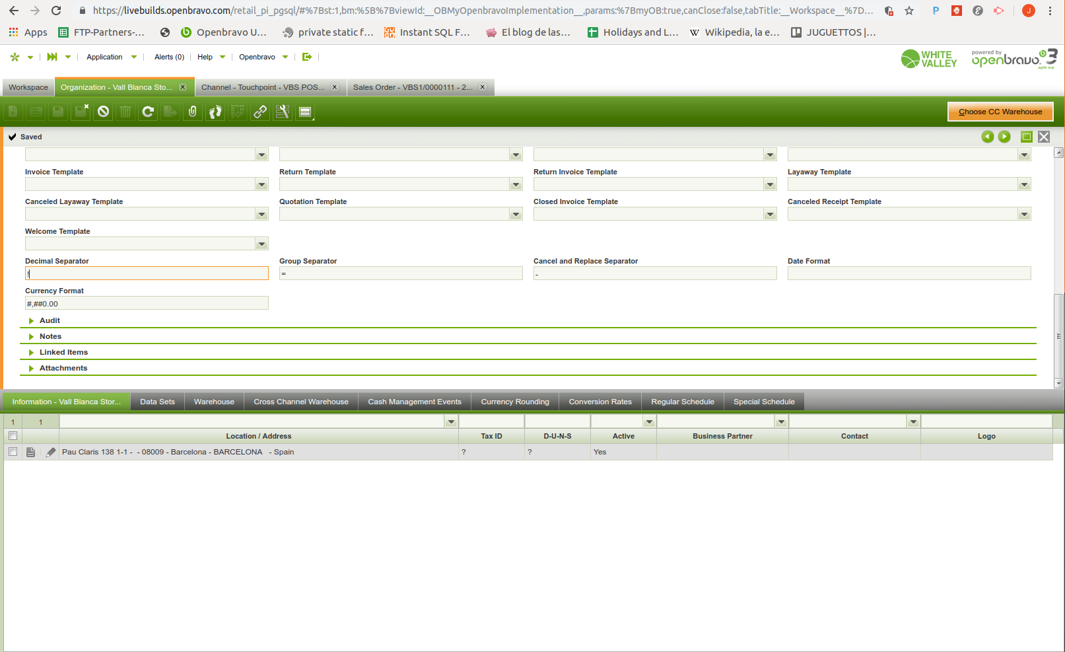Screen dimensions: 1065x652
Task: Open the Invoice Template dropdown
Action: (261, 185)
